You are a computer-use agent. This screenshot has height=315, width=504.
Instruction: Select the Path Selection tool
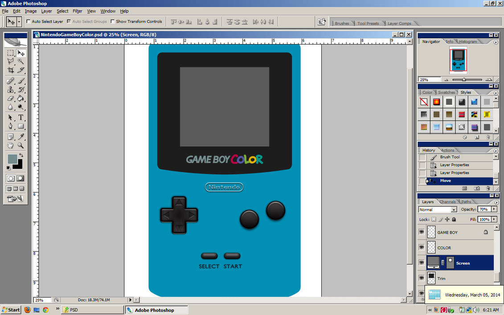tap(11, 117)
